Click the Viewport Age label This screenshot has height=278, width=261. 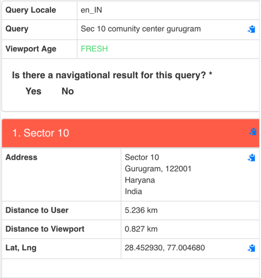tap(31, 49)
